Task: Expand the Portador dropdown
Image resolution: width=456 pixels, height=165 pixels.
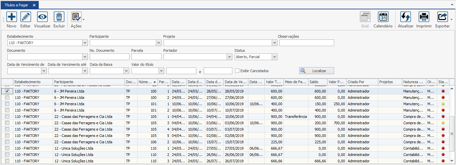Action: pyautogui.click(x=229, y=57)
